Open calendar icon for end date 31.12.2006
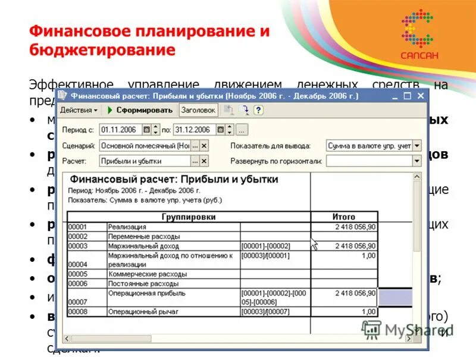The width and height of the screenshot is (476, 357). point(220,129)
